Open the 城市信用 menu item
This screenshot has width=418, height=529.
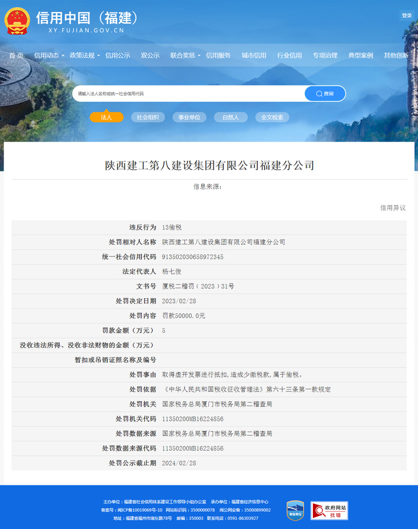[254, 56]
